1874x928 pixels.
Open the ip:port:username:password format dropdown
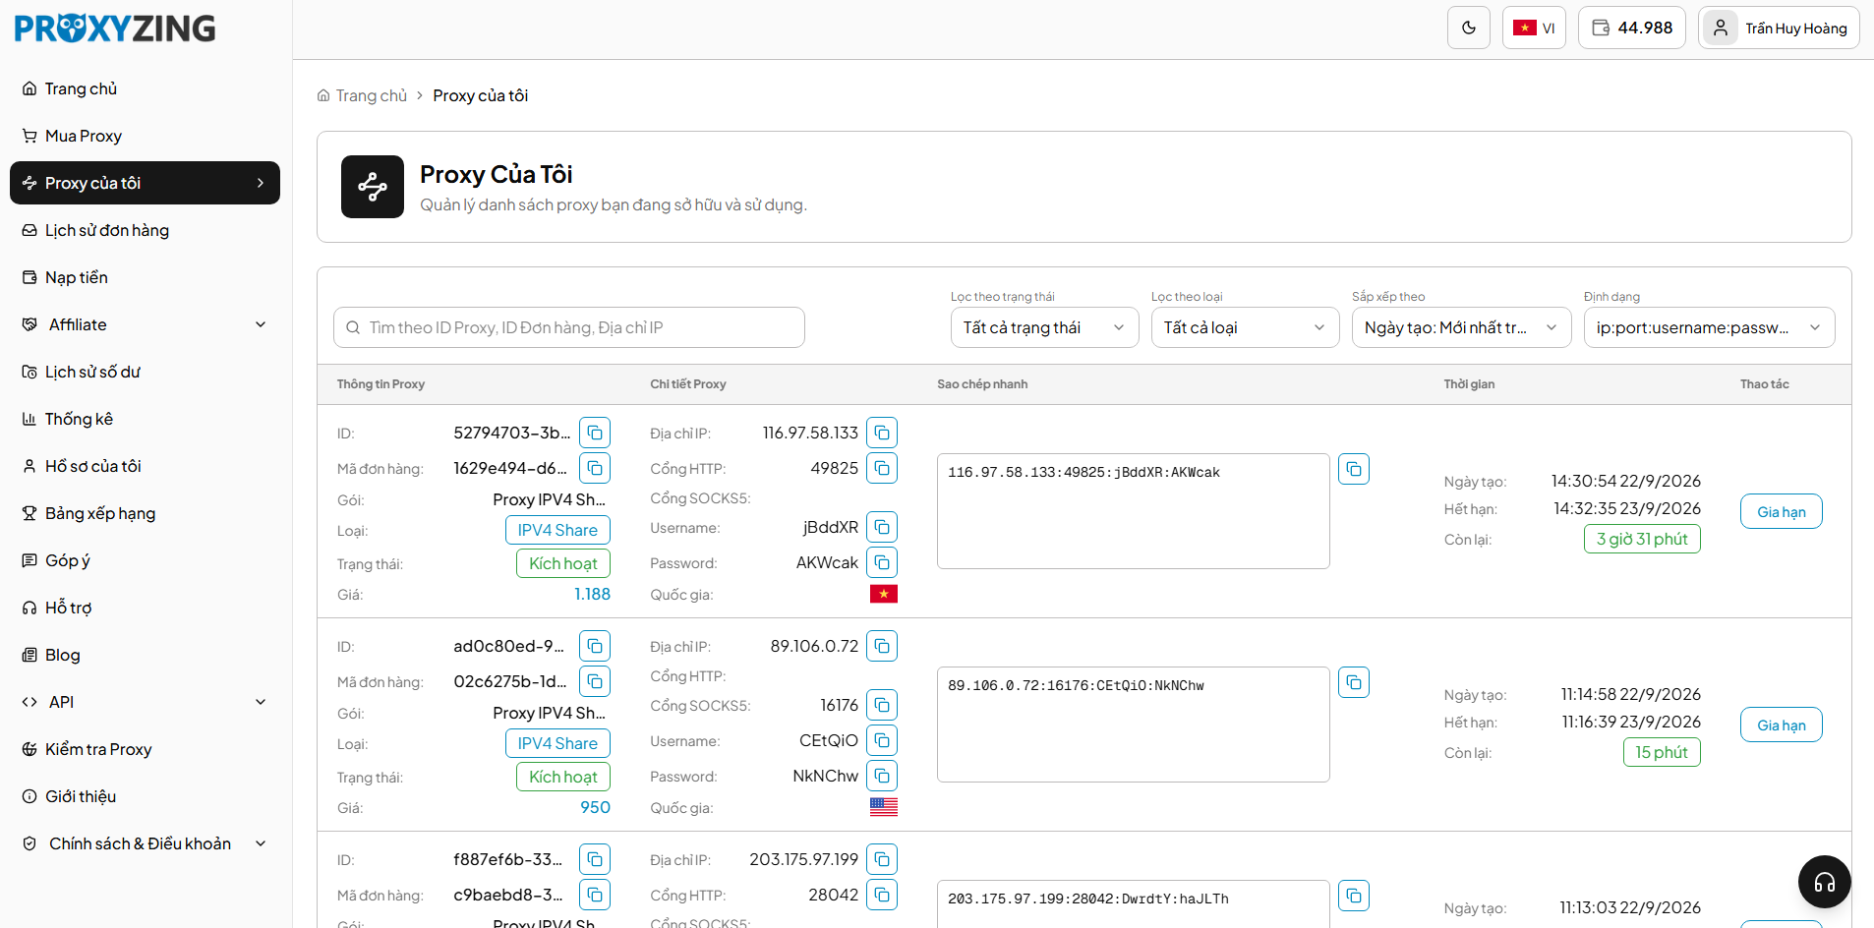click(x=1709, y=327)
